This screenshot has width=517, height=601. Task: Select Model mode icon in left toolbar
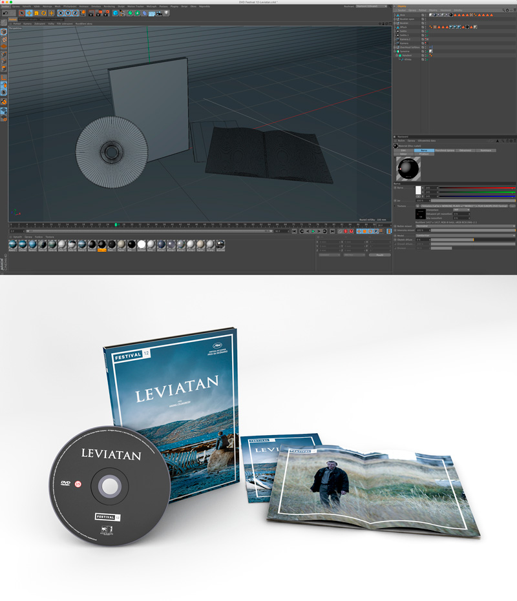click(x=3, y=32)
